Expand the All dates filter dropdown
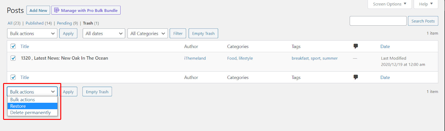The image size is (445, 131). click(104, 33)
